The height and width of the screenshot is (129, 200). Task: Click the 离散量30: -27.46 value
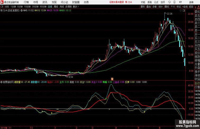[22, 82]
